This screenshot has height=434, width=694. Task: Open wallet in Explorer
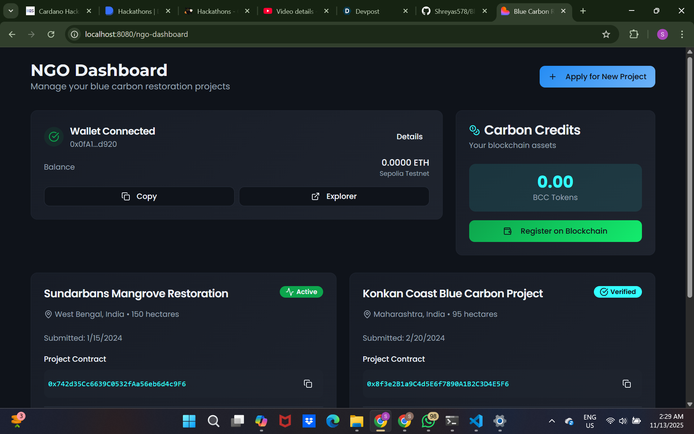(334, 196)
